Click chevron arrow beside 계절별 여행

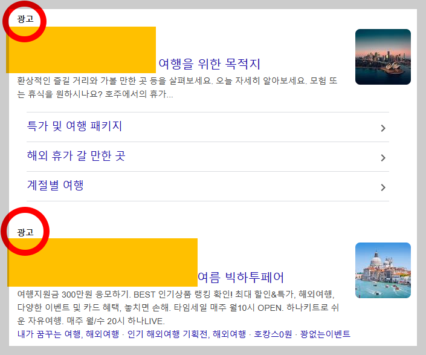click(383, 187)
